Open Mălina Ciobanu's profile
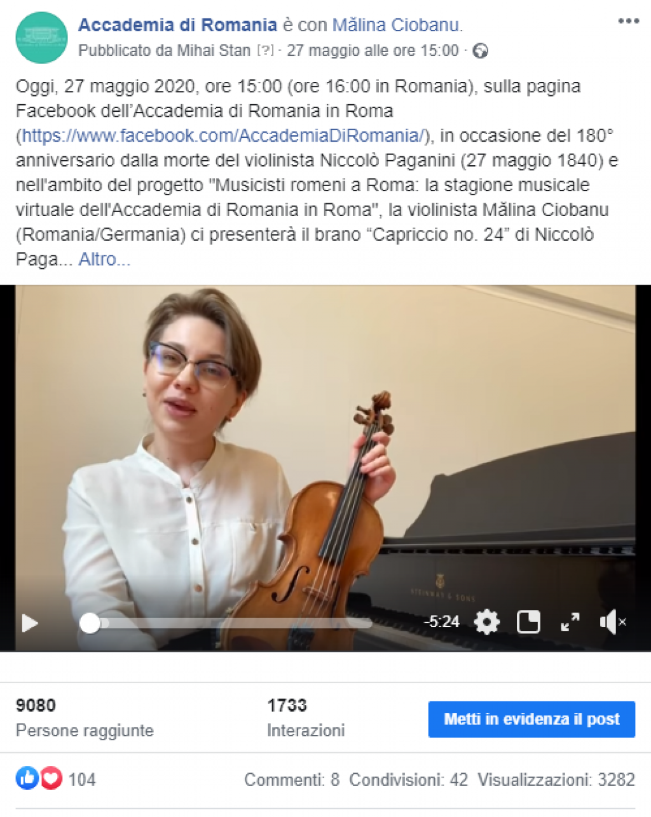This screenshot has width=651, height=817. click(395, 25)
